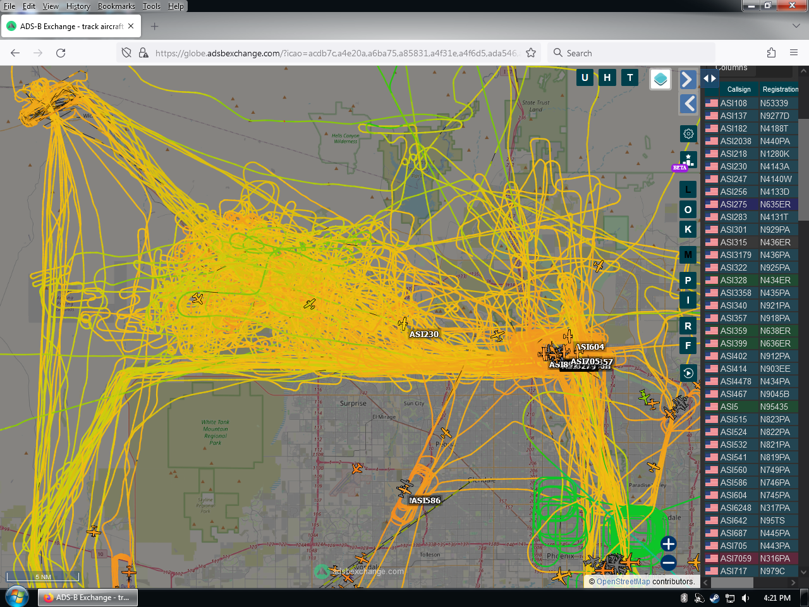809x607 pixels.
Task: Open the history replay button
Action: coord(688,373)
